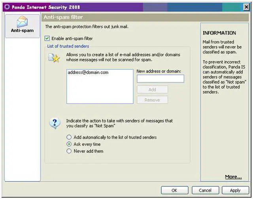Open the More... information link
Image resolution: width=253 pixels, height=199 pixels.
coord(233,177)
